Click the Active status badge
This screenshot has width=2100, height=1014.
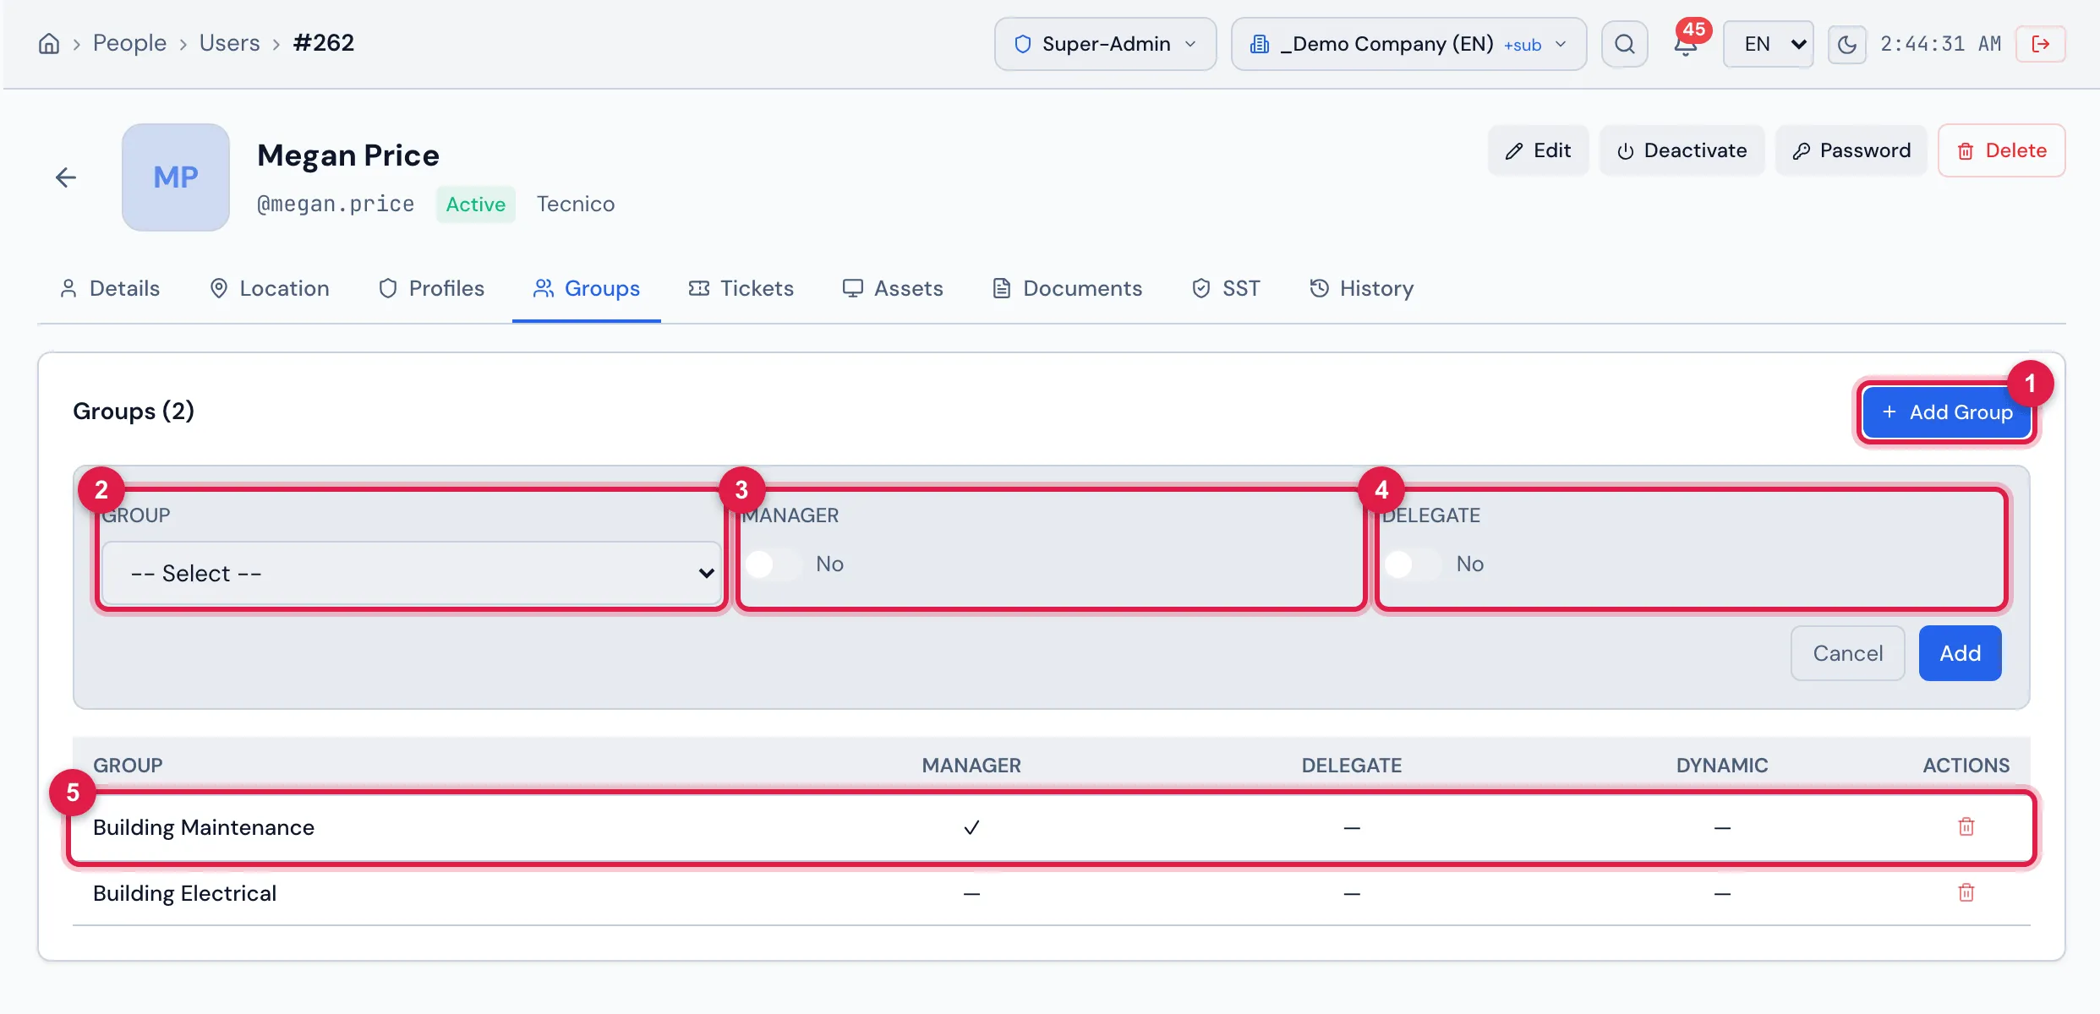pos(476,204)
